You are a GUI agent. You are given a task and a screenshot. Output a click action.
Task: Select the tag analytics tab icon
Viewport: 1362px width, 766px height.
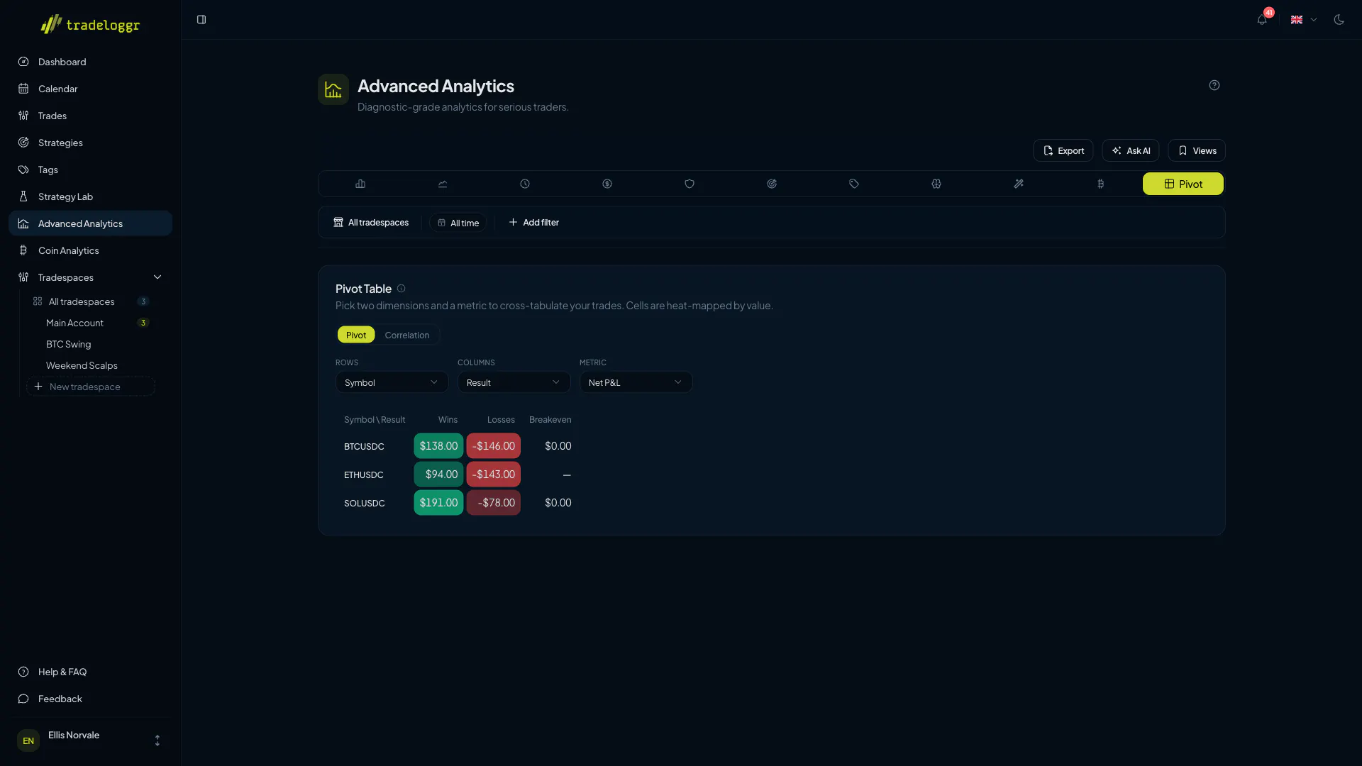click(x=854, y=184)
